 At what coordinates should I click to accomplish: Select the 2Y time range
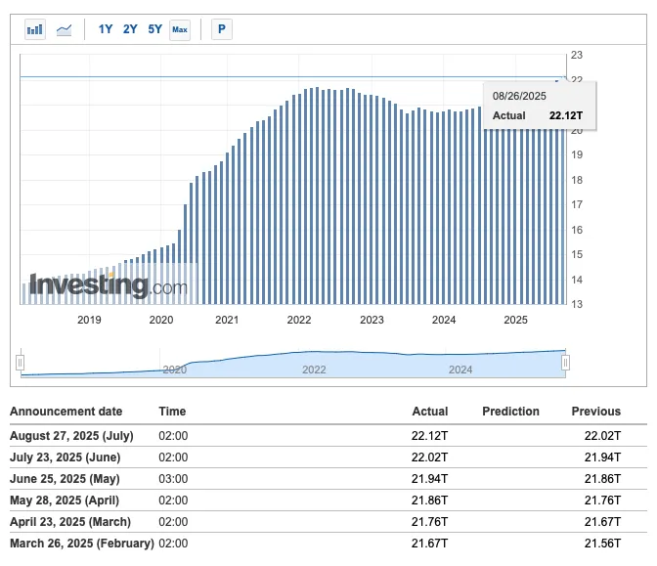coord(130,29)
